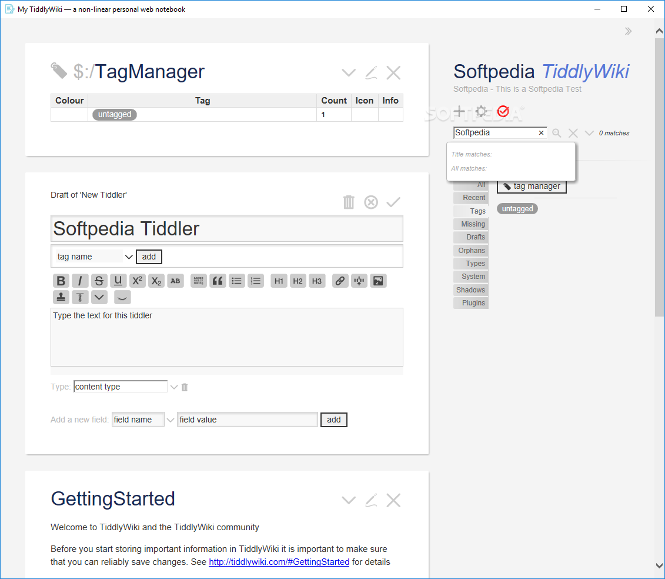Click the editor height icon

[x=80, y=297]
